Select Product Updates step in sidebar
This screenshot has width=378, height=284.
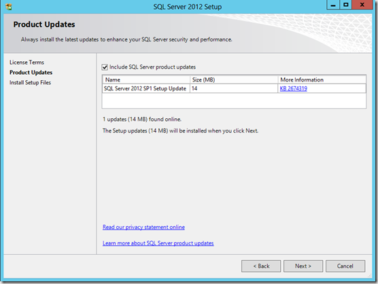[31, 73]
